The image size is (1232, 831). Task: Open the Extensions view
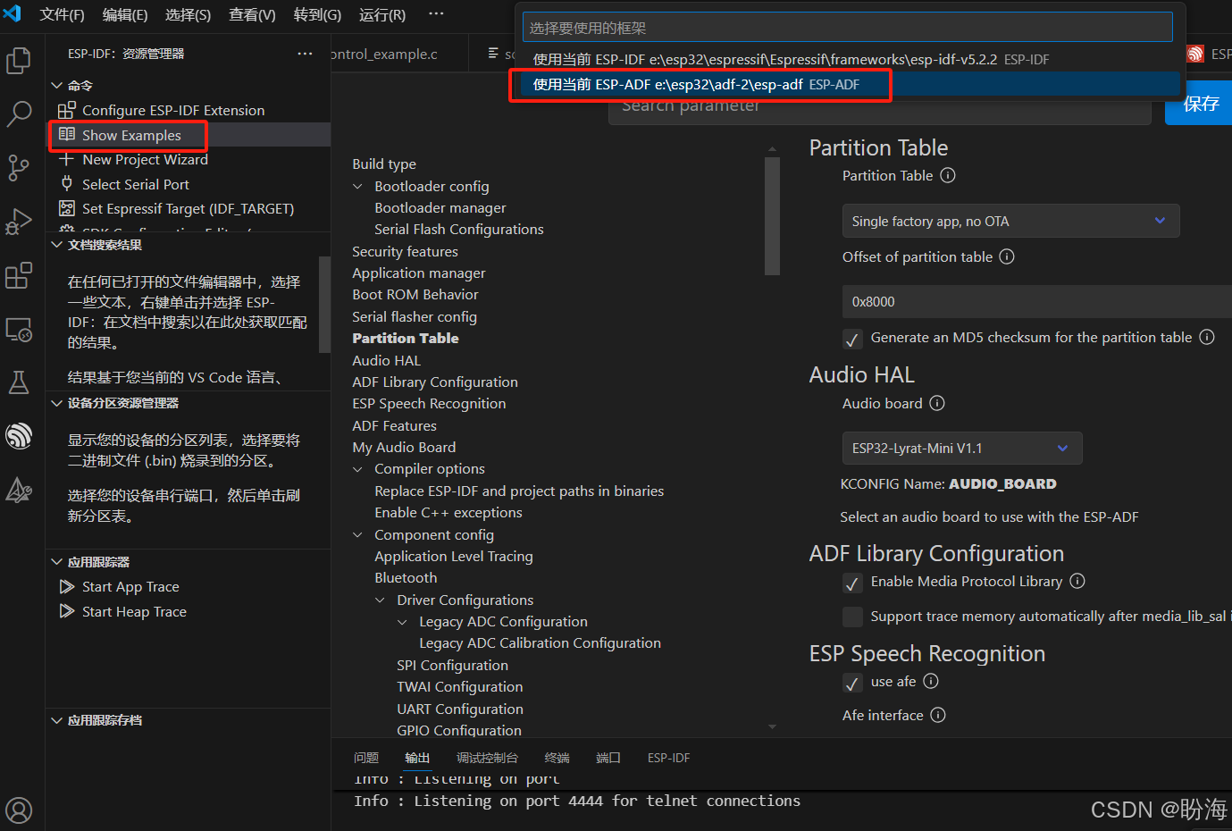tap(19, 275)
